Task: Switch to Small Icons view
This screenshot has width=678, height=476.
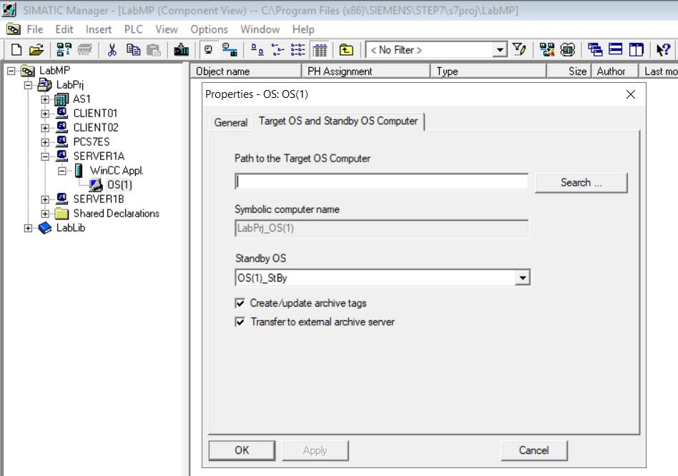Action: pos(277,50)
